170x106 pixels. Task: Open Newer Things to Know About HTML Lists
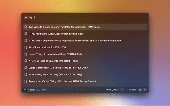(x=55, y=54)
